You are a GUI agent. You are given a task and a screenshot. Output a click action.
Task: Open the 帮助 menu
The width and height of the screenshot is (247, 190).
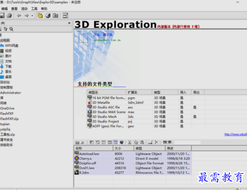44,9
